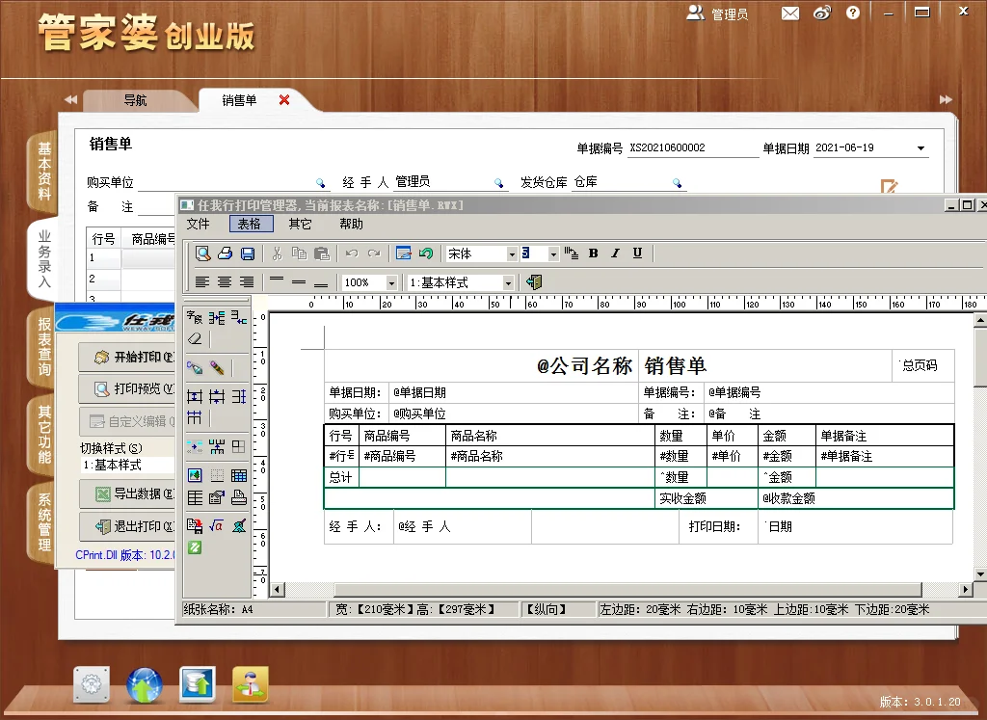Set center text alignment
Screen dimensions: 987x720
pyautogui.click(x=225, y=282)
